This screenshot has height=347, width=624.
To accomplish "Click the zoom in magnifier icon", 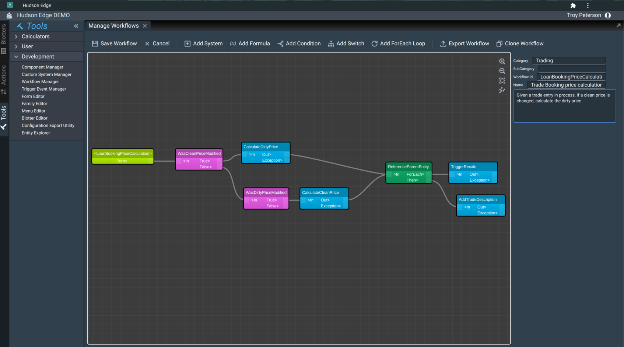I will [502, 62].
